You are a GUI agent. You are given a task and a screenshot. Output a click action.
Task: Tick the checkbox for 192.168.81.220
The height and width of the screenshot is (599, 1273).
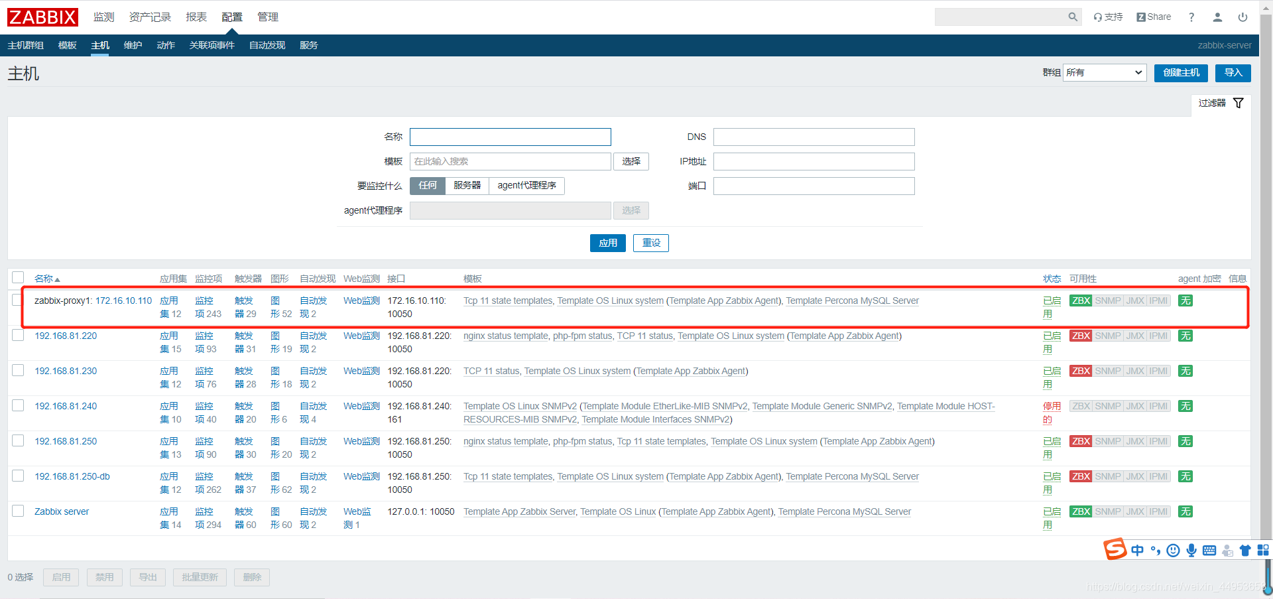point(18,335)
